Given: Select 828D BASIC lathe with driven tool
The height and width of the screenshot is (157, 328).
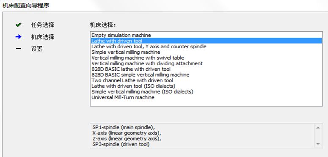Looking at the screenshot, I should (206, 69).
